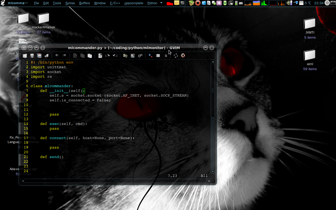This screenshot has height=210, width=336.
Task: Select the temp folder on desktop
Action: click(23, 23)
